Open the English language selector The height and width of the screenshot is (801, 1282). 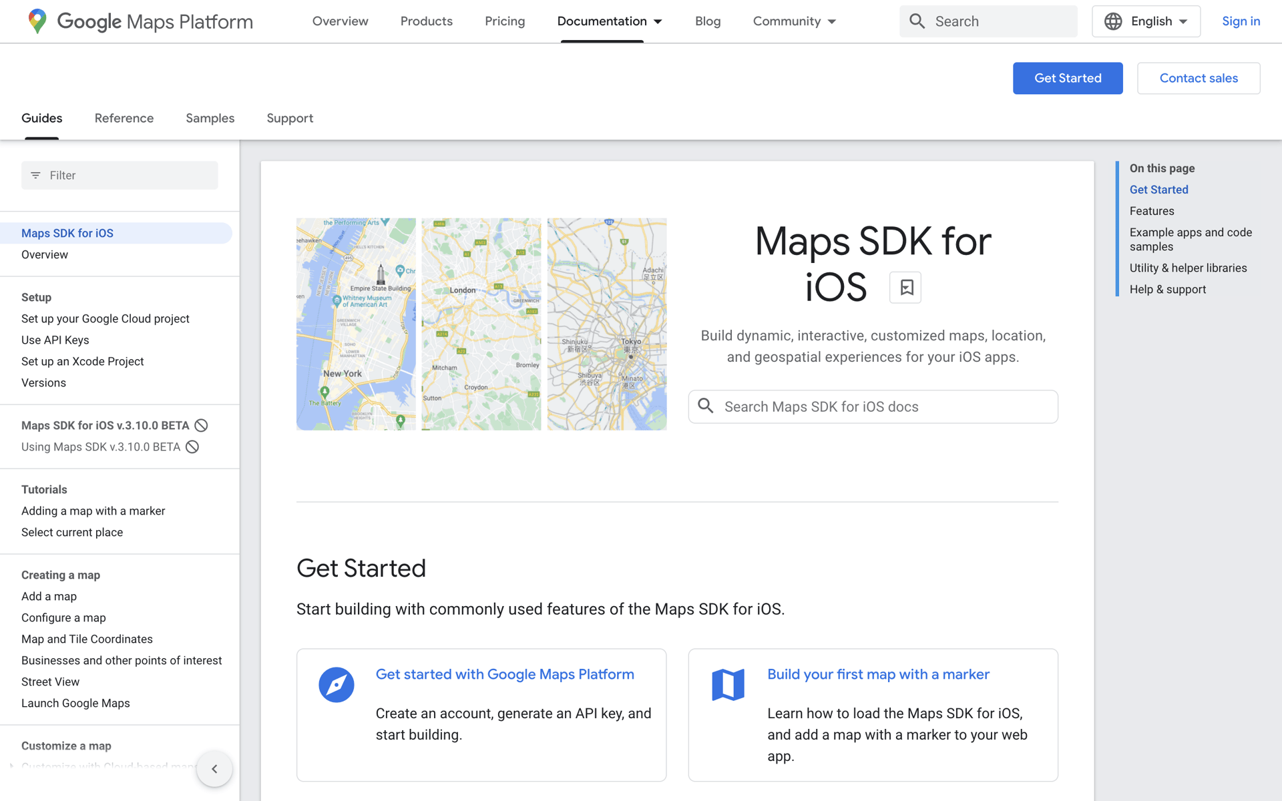tap(1146, 21)
